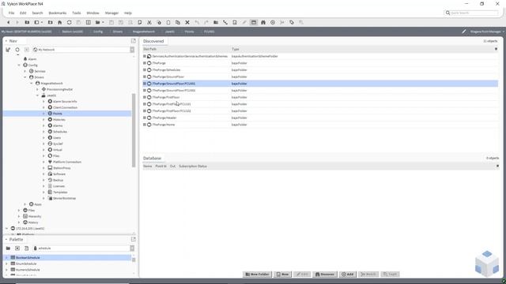Expand the /TheForge discovered row
The width and height of the screenshot is (506, 284).
145,63
